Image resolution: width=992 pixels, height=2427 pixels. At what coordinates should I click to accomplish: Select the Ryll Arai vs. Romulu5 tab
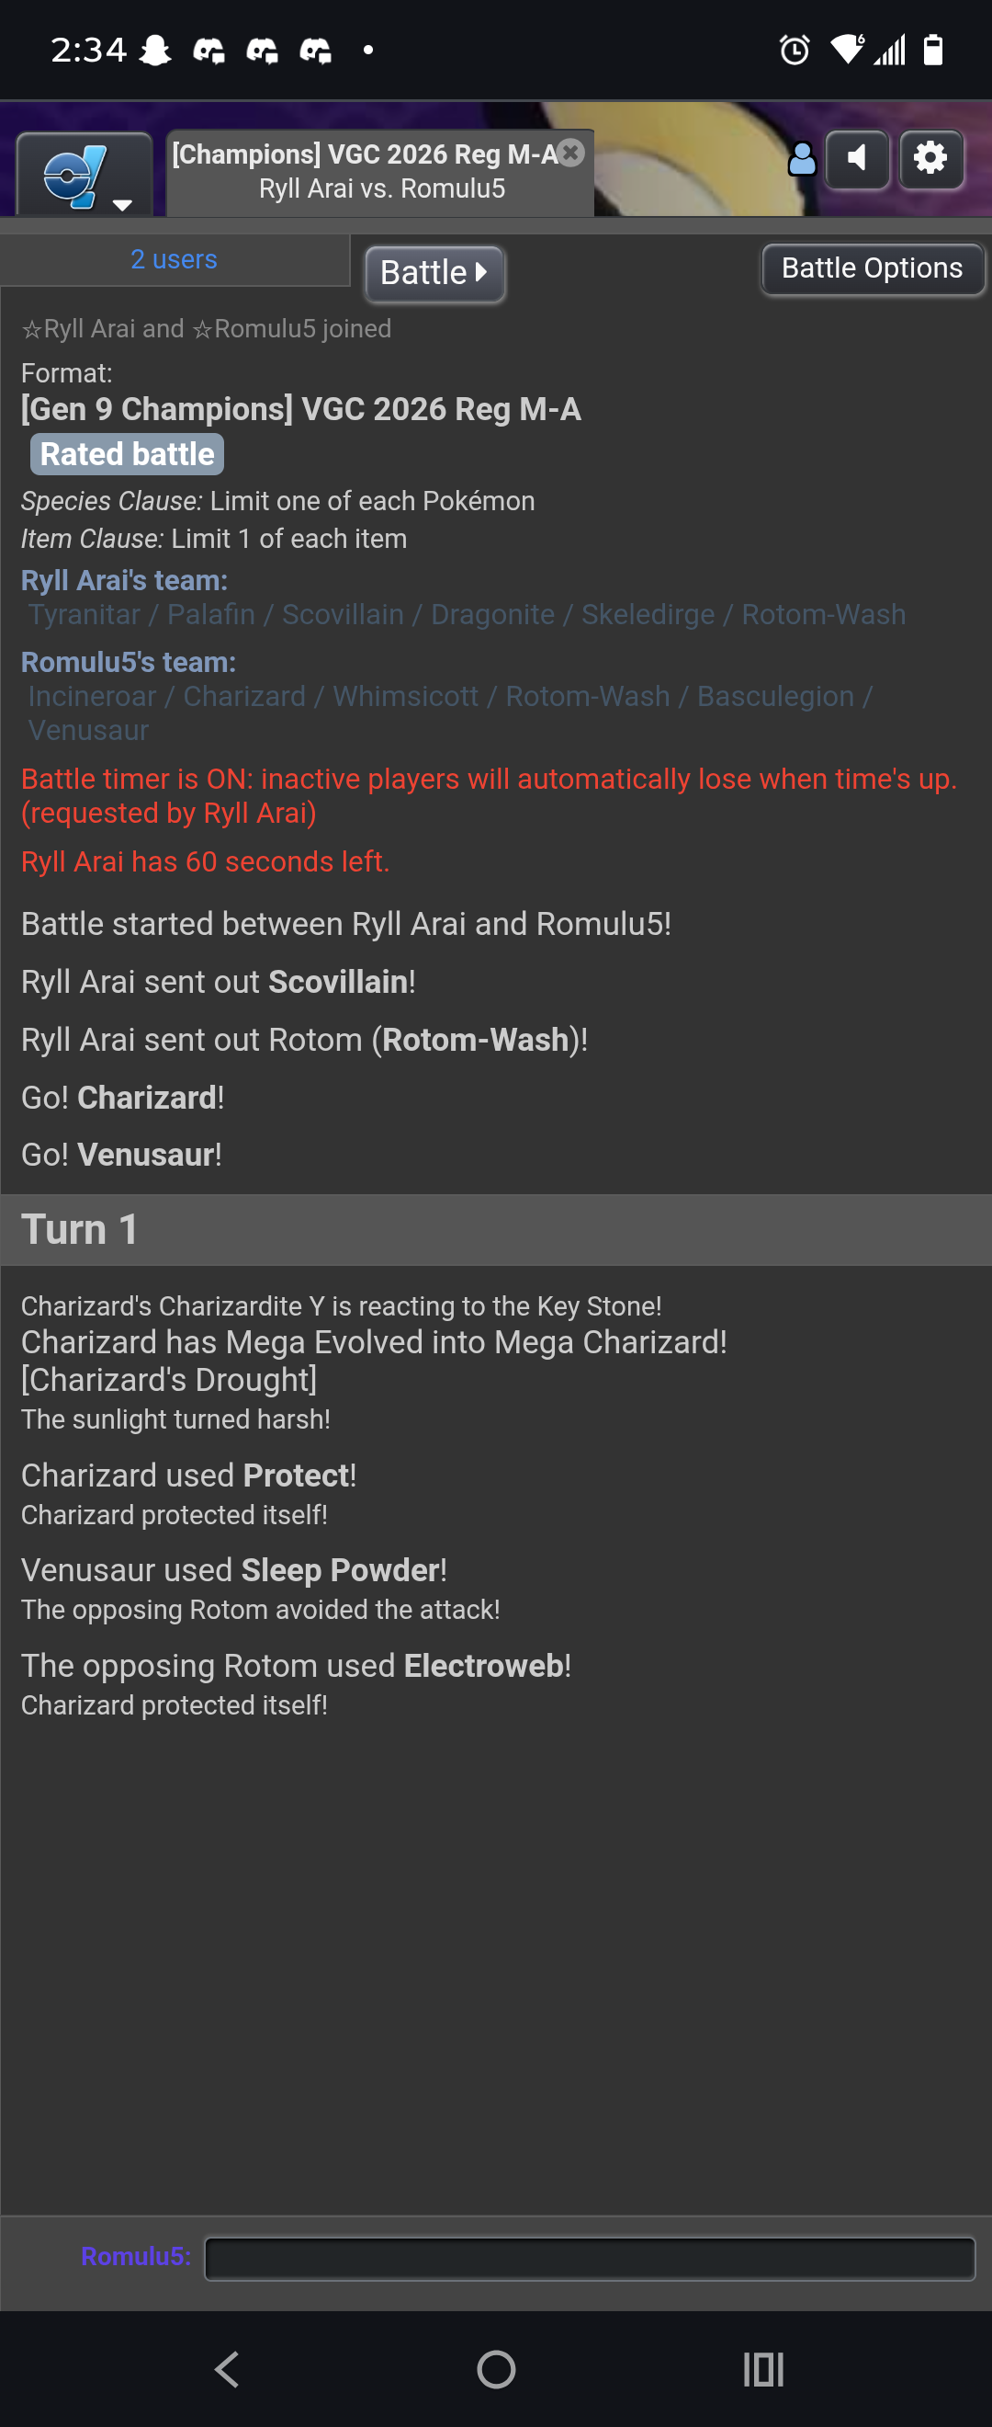pyautogui.click(x=380, y=173)
